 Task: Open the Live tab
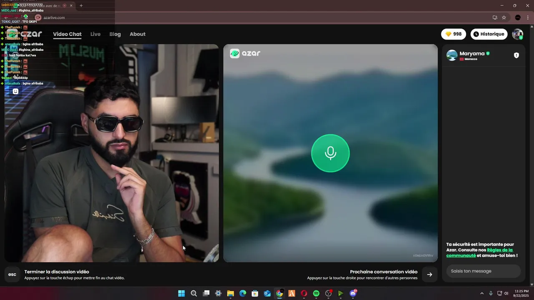pos(96,34)
